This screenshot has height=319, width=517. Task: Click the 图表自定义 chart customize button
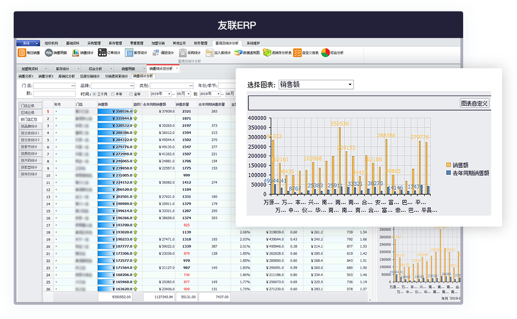point(476,103)
